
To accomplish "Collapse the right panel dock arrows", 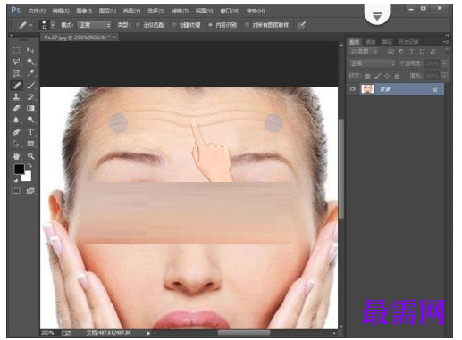I will [x=447, y=36].
